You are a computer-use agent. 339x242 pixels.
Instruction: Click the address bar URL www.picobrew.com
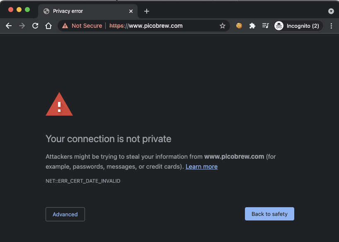(x=146, y=26)
